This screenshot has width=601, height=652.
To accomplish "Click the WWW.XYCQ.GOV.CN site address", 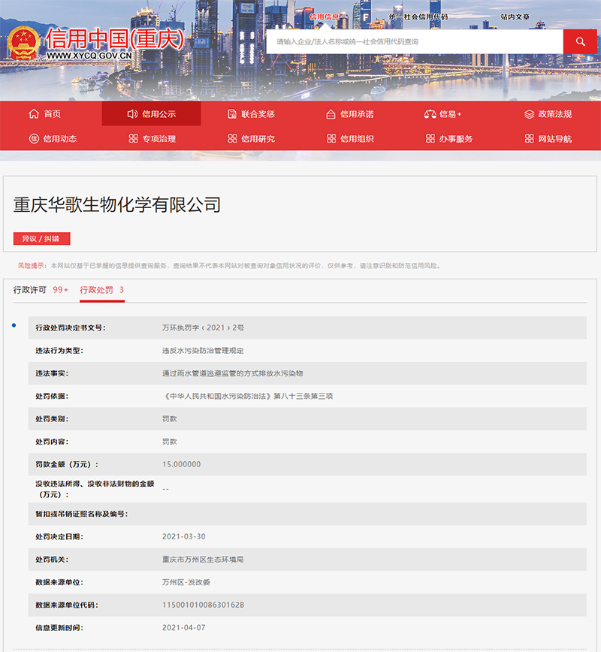I will pos(89,56).
